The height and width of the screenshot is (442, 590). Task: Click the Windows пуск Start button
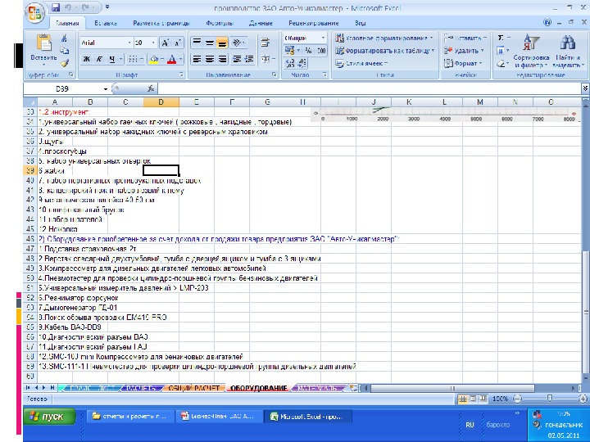(x=50, y=417)
